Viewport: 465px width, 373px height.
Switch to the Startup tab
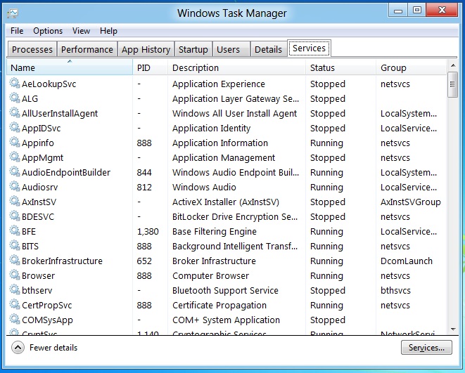point(193,49)
